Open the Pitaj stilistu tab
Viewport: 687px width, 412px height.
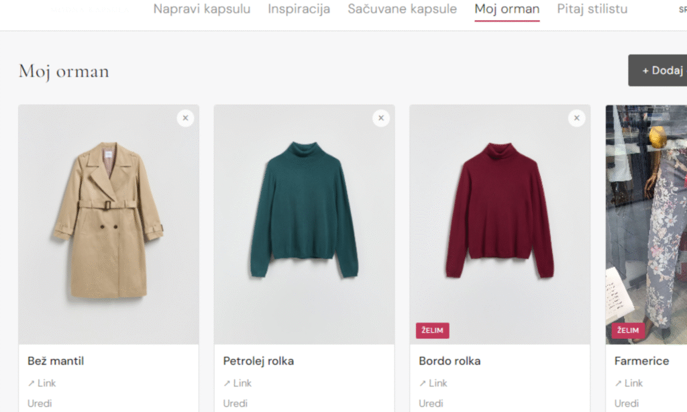[592, 9]
